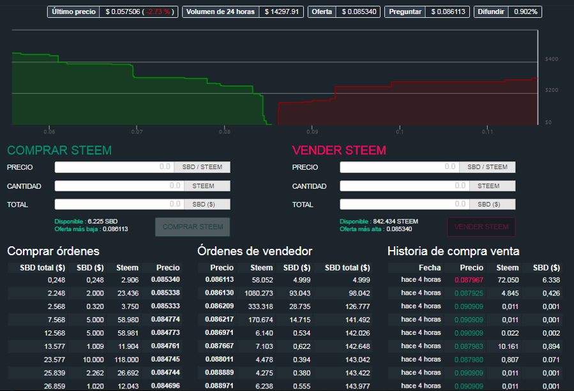Click trade history price 0.087925
Image resolution: width=574 pixels, height=391 pixels.
469,293
